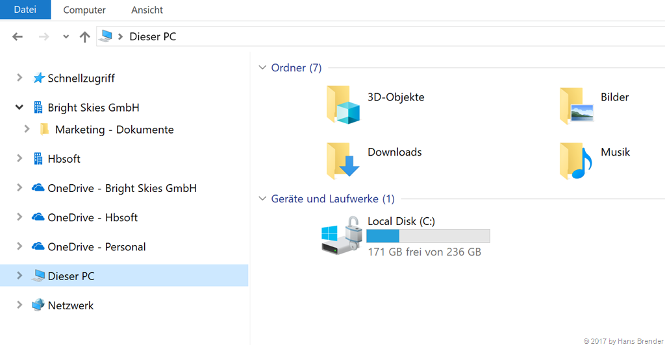665x345 pixels.
Task: Collapse the Ordner (7) section
Action: click(x=262, y=67)
